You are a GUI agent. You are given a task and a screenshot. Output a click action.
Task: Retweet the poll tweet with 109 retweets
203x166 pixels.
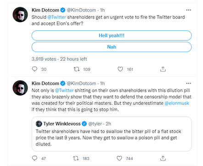77,69
